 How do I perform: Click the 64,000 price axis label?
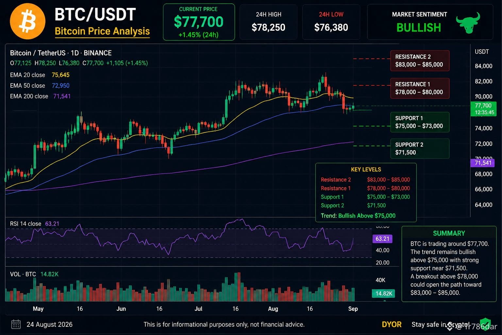coord(483,205)
